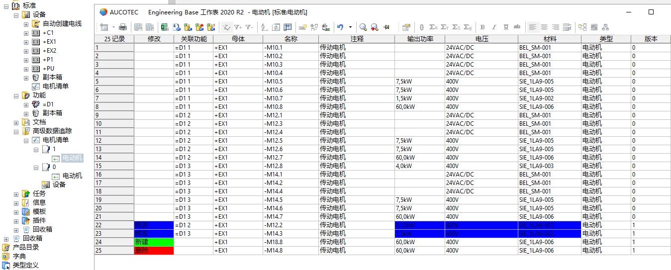Viewport: 671px width, 270px height.
Task: Click the Sigma T sum icon
Action: [x=445, y=27]
